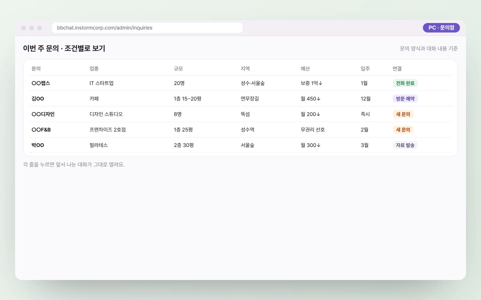Click the 1월 move-in cell

click(364, 83)
